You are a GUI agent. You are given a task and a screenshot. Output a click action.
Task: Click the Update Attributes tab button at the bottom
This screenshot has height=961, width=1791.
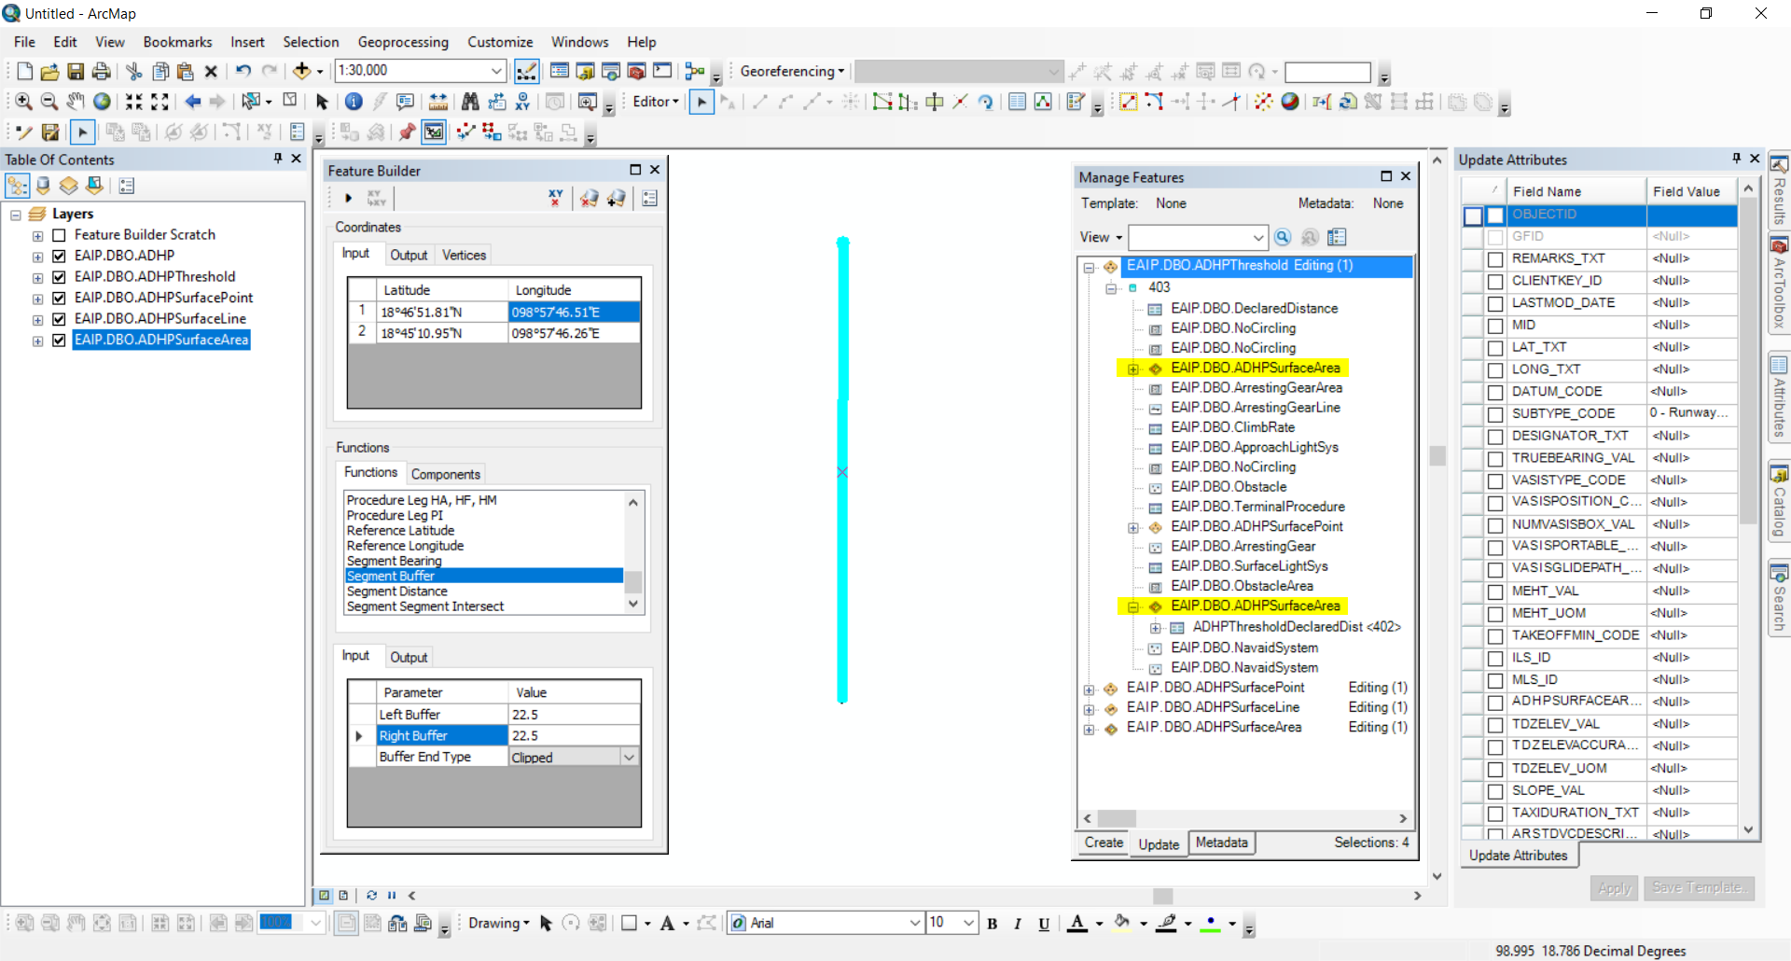pos(1519,856)
